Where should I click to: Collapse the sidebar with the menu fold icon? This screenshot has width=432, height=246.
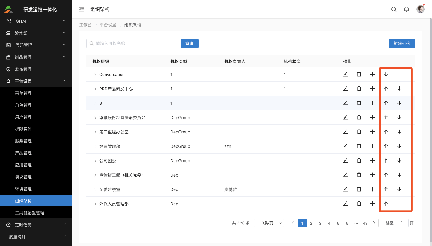[x=82, y=9]
